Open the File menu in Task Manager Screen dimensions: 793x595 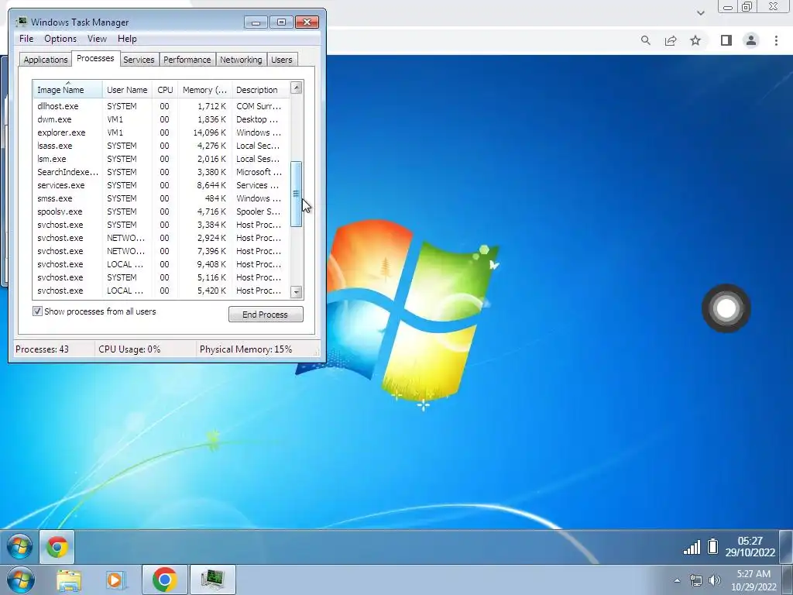point(26,39)
